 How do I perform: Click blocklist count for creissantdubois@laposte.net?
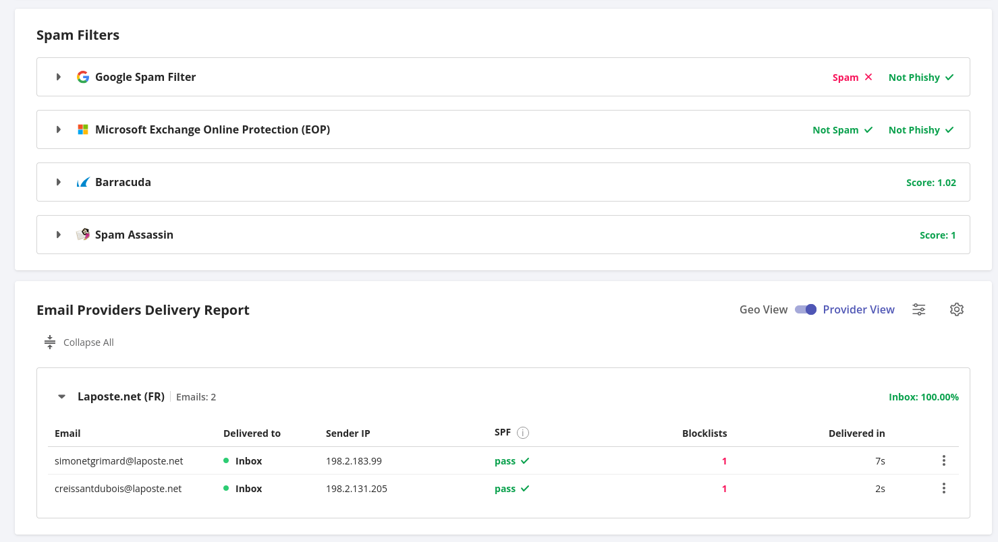tap(725, 489)
